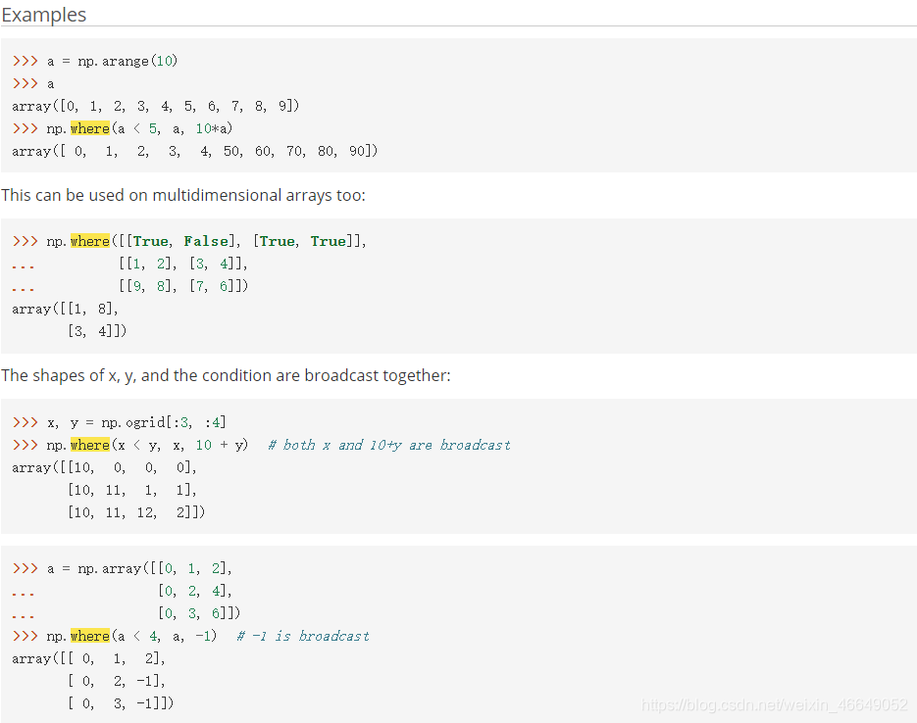Click the code "np.where(x < y, x, 10 + y)"
This screenshot has height=723, width=917.
pyautogui.click(x=147, y=445)
